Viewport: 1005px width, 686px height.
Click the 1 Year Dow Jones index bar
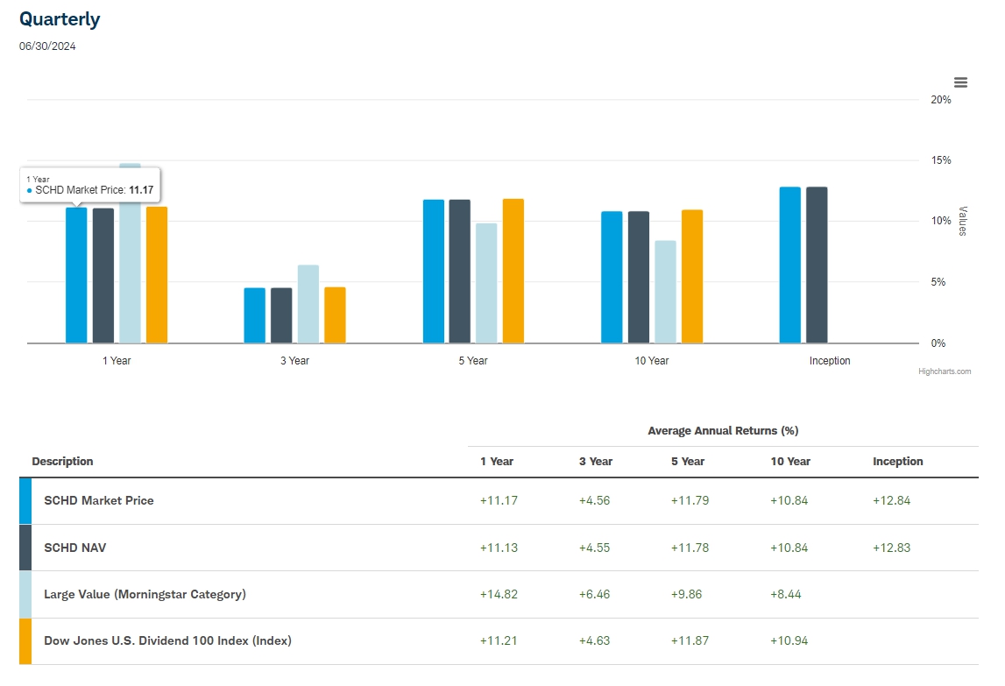[157, 274]
